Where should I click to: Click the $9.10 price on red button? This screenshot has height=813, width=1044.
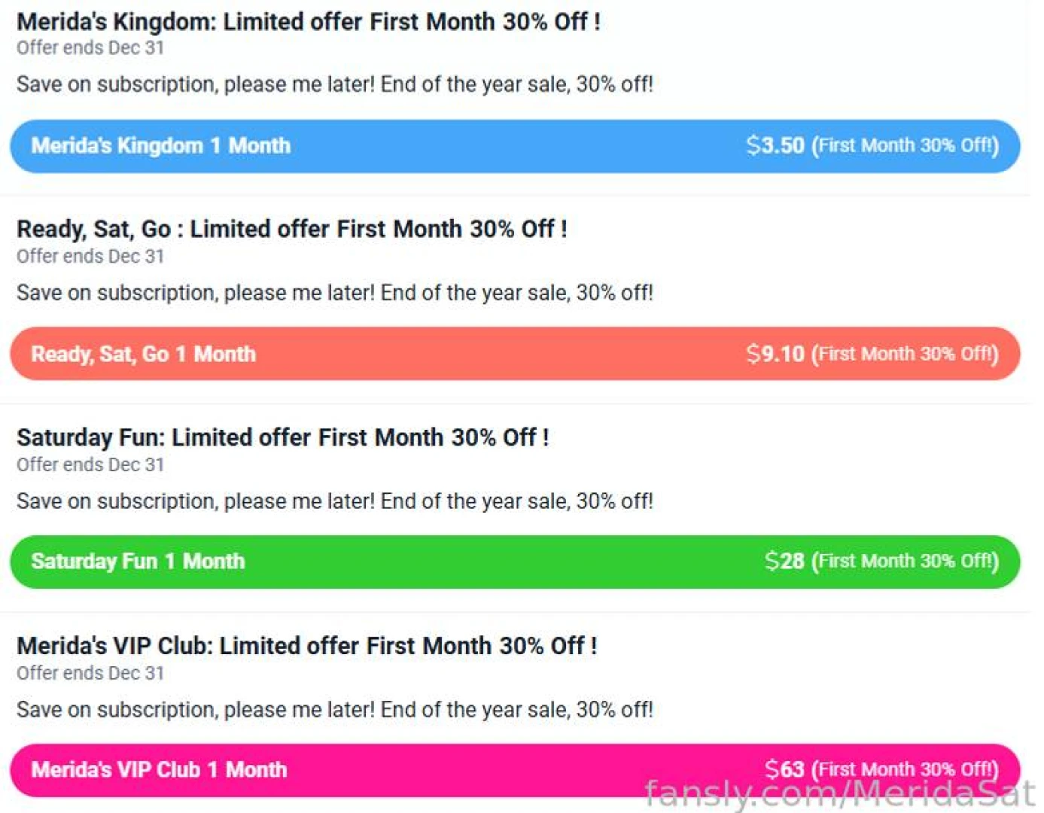tap(775, 354)
